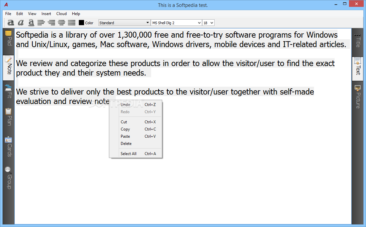
Task: Align text left
Action: (x=41, y=23)
